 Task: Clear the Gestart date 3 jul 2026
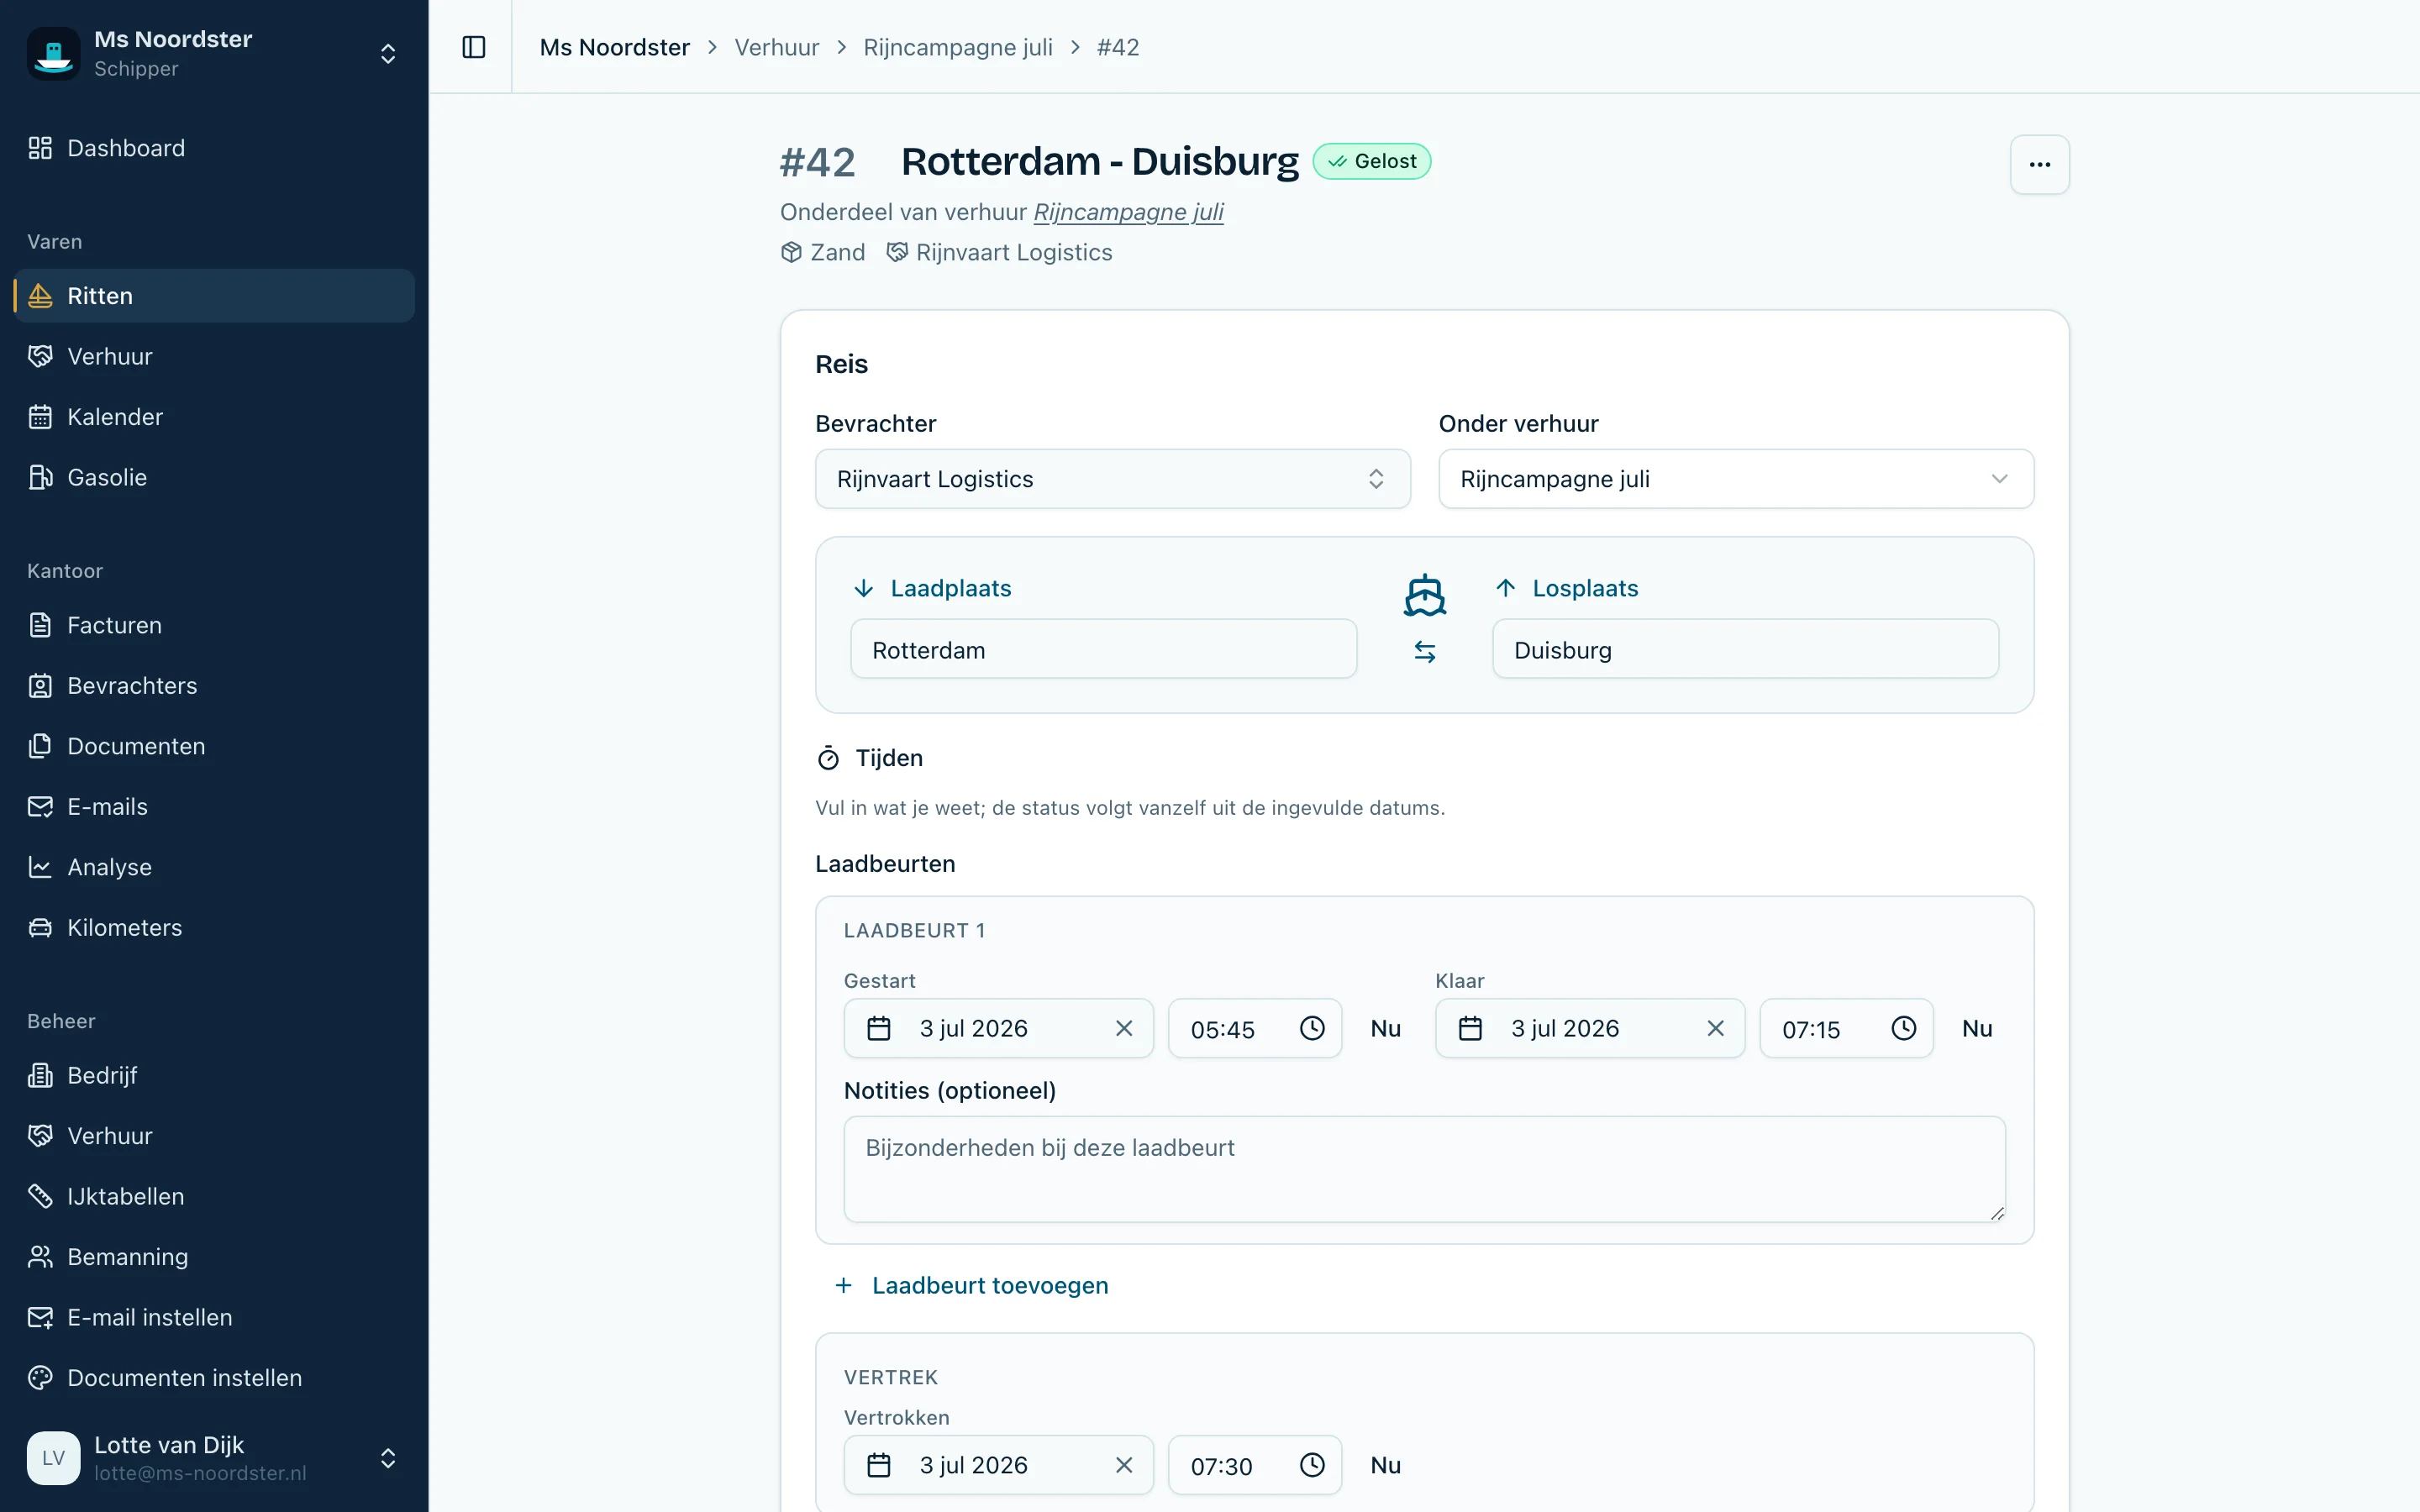click(1124, 1028)
